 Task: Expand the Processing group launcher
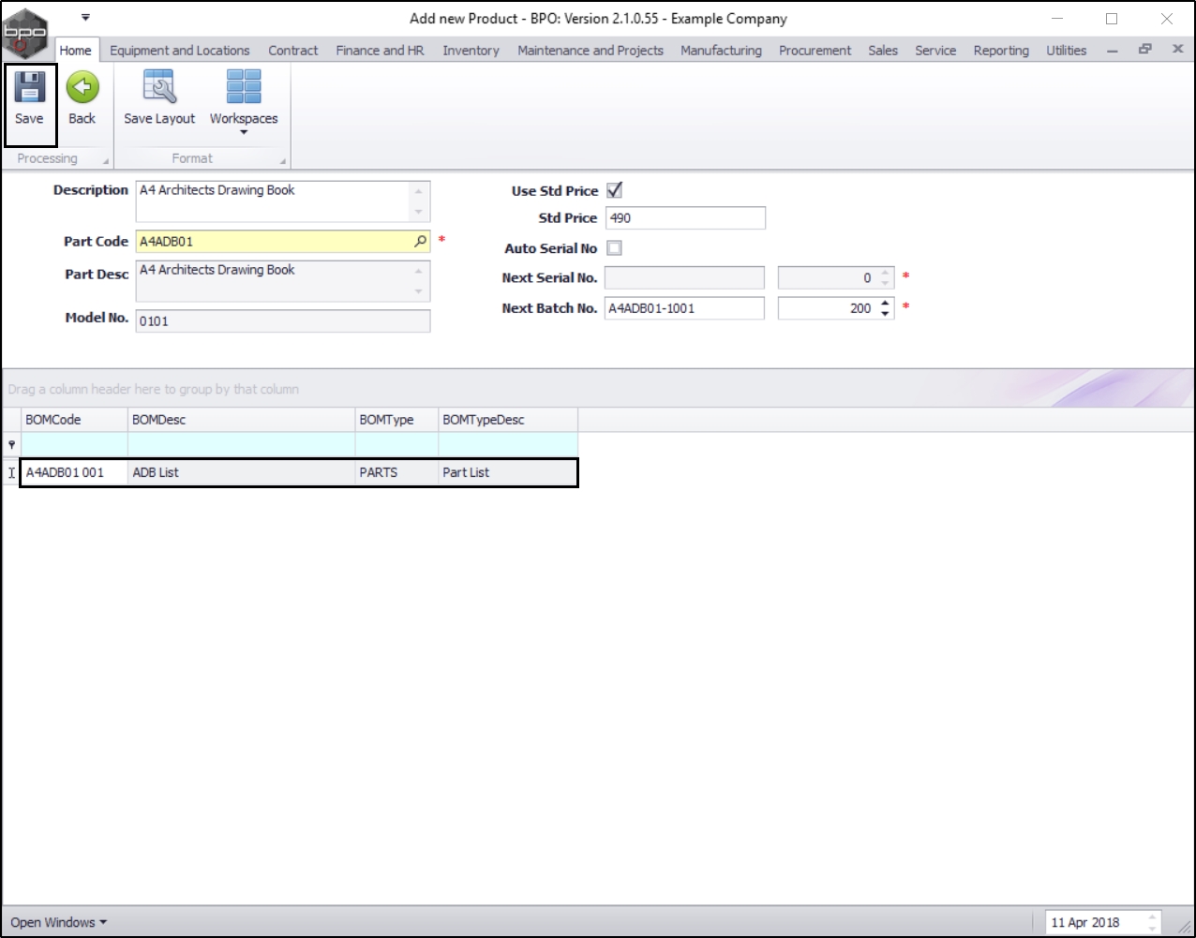105,162
